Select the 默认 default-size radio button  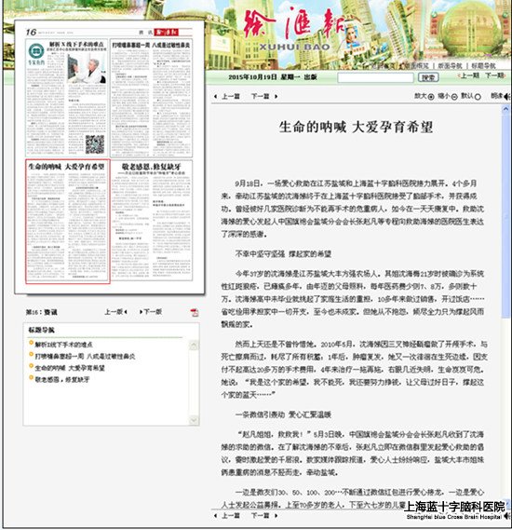click(478, 97)
